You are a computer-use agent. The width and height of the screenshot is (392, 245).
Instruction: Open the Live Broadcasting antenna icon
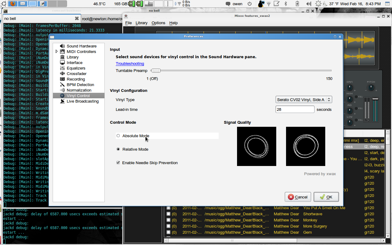point(62,101)
